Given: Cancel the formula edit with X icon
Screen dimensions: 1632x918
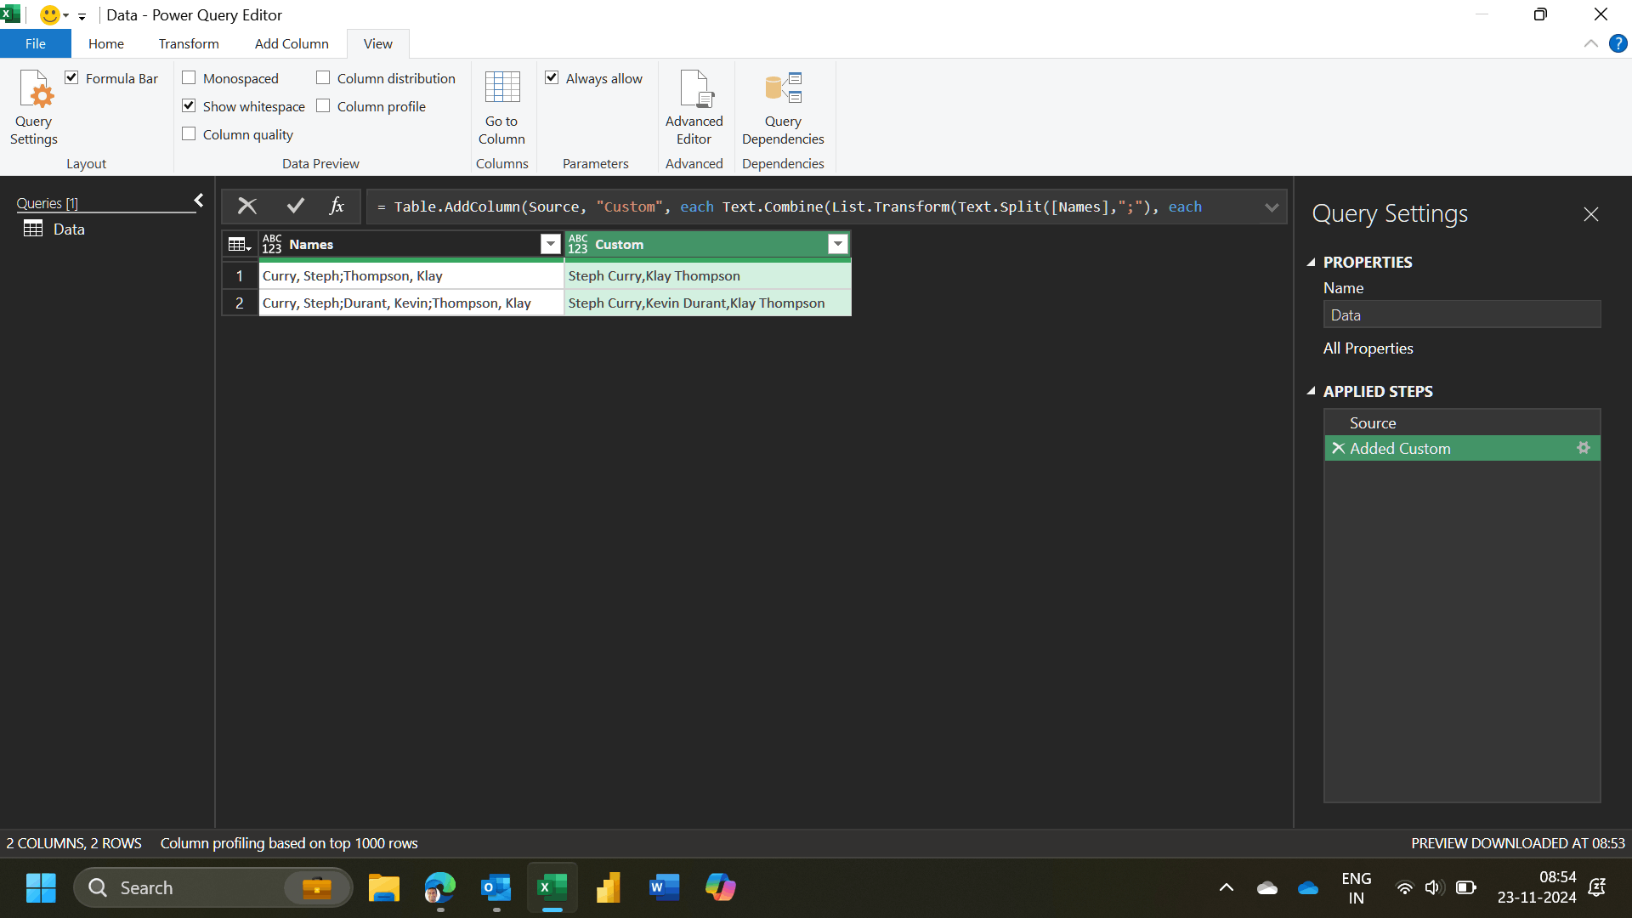Looking at the screenshot, I should click(x=247, y=206).
